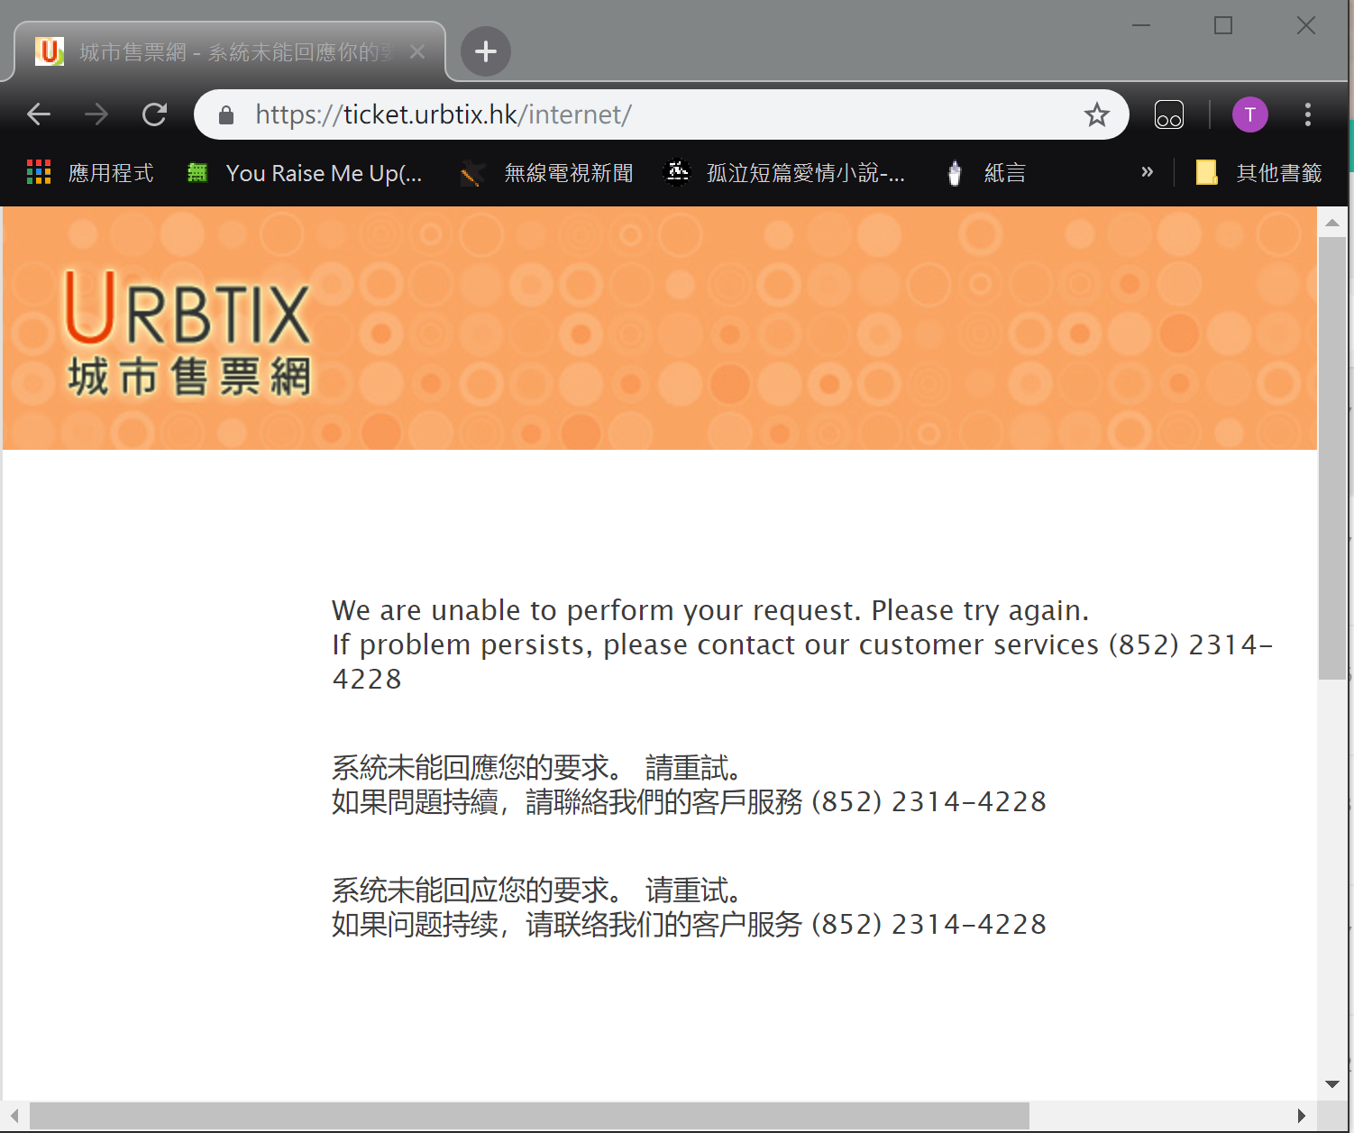Maximize the Chrome window
This screenshot has height=1133, width=1354.
pyautogui.click(x=1223, y=25)
